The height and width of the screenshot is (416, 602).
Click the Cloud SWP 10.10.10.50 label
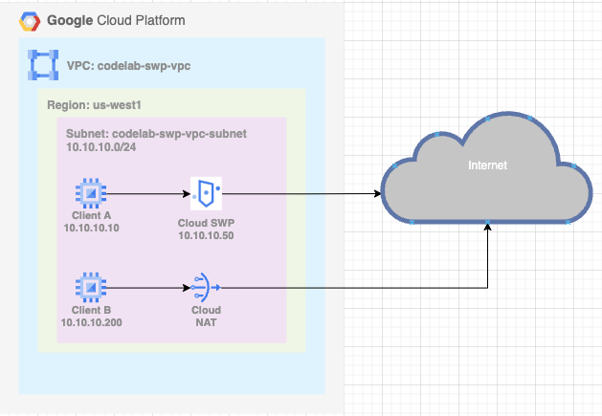click(206, 229)
